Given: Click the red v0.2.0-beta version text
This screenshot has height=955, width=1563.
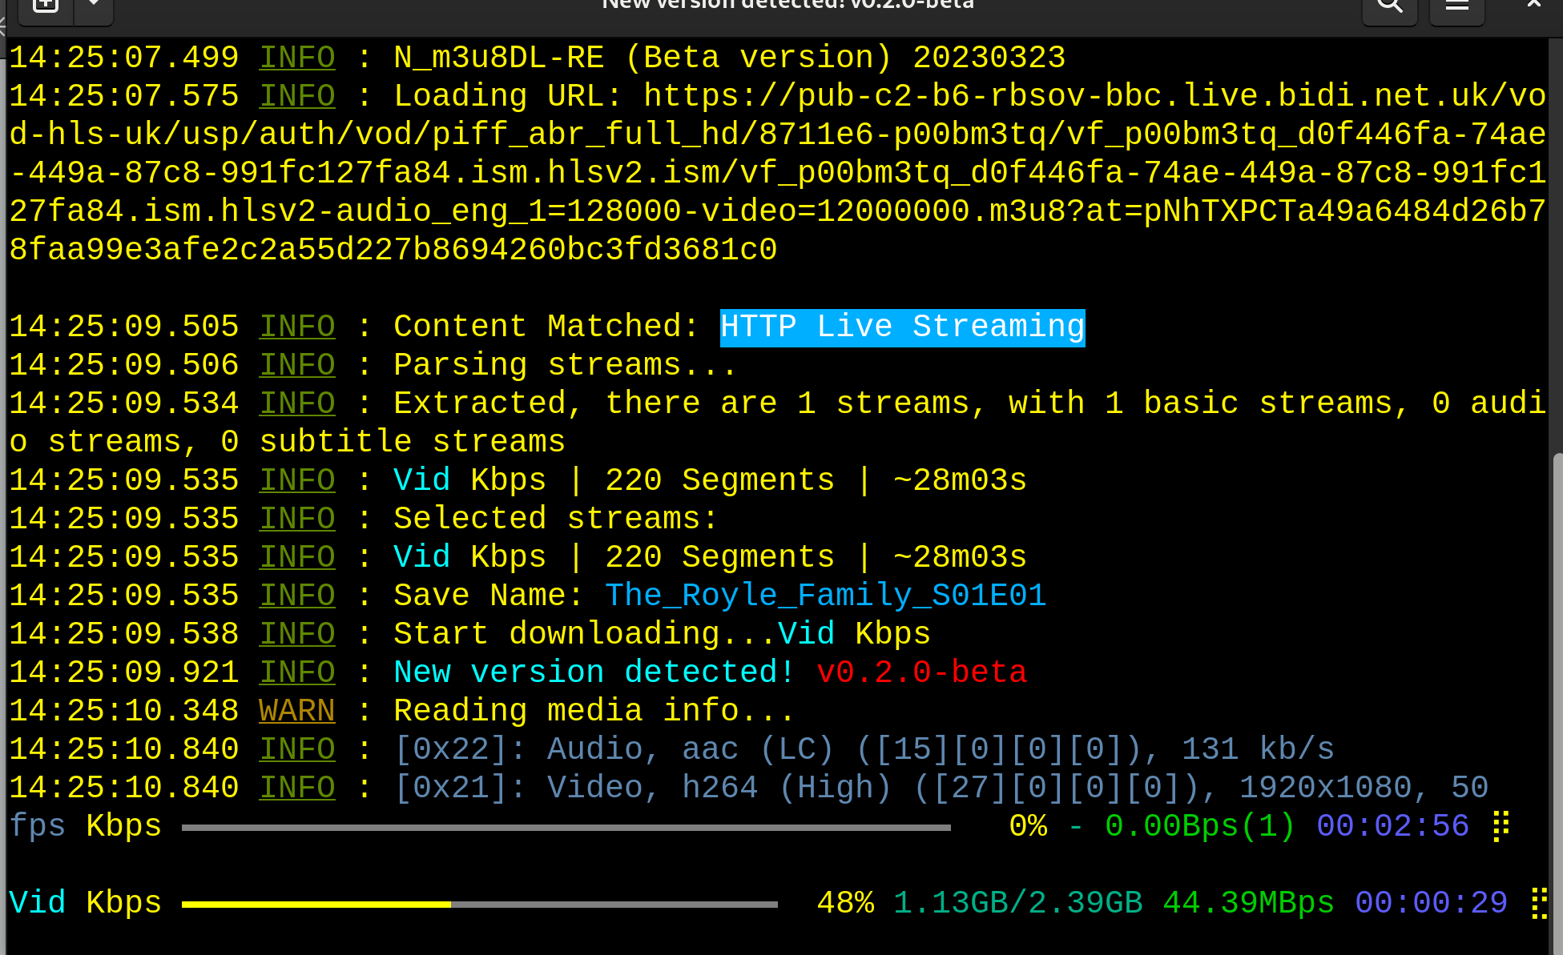Looking at the screenshot, I should [921, 672].
